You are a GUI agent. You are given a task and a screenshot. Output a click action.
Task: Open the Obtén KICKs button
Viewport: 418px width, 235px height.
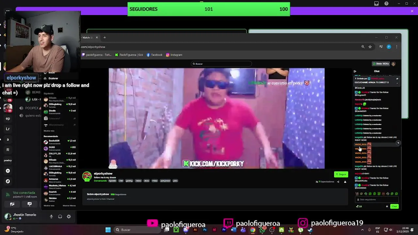(381, 64)
